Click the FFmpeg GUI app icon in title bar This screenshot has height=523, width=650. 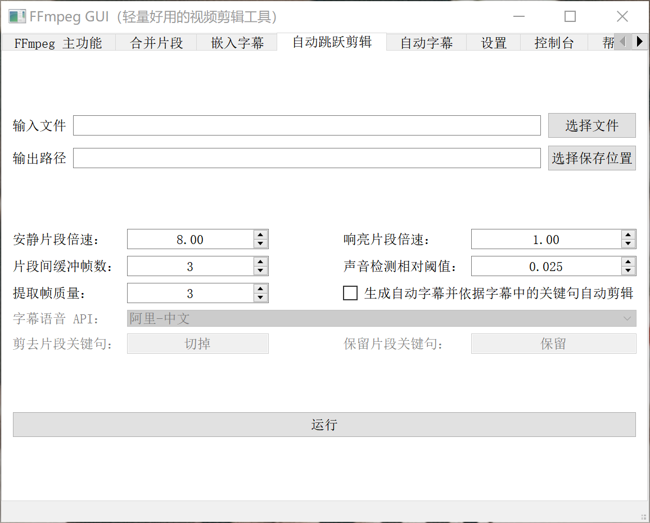pyautogui.click(x=17, y=17)
